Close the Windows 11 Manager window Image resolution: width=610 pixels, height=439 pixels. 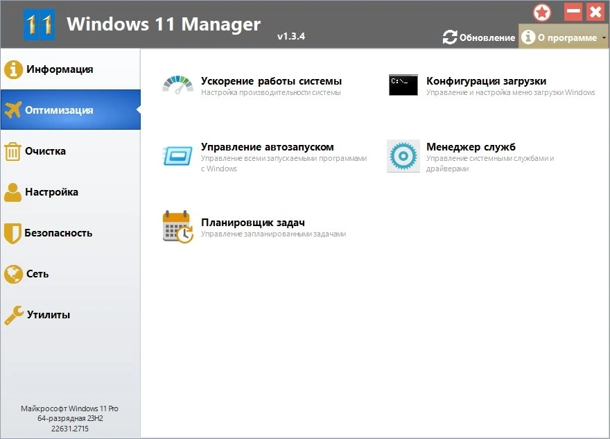pyautogui.click(x=595, y=12)
